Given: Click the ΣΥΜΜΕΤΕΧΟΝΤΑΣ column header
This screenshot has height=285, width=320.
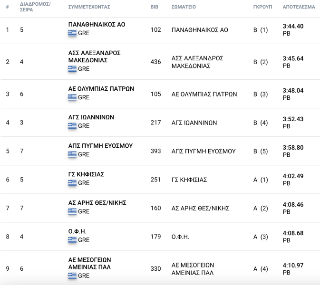Looking at the screenshot, I should tap(89, 8).
